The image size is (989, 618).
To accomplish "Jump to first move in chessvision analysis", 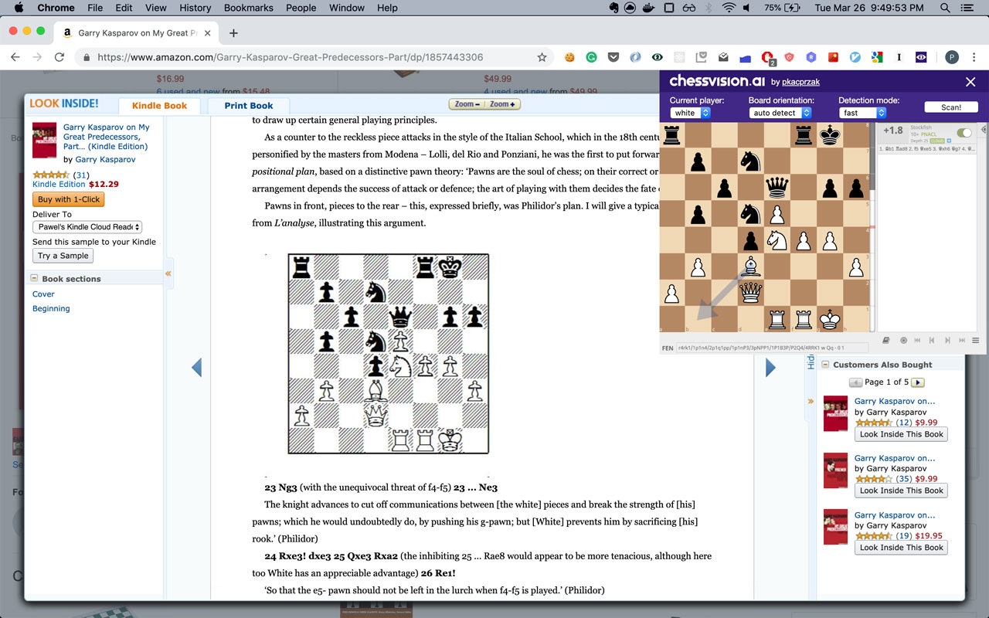I will tap(918, 341).
